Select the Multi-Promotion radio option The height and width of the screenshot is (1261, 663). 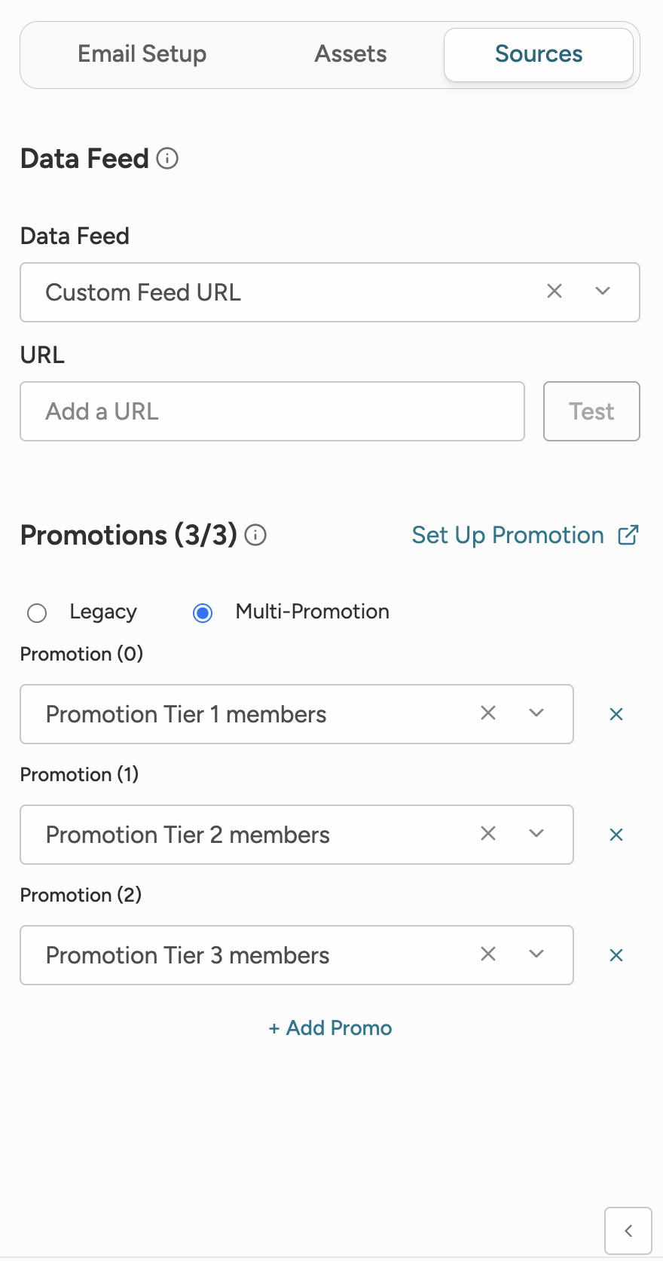pos(203,613)
